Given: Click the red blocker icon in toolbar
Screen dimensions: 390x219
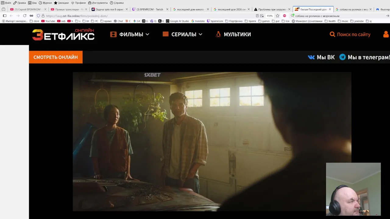Looking at the screenshot, I should point(285,16).
